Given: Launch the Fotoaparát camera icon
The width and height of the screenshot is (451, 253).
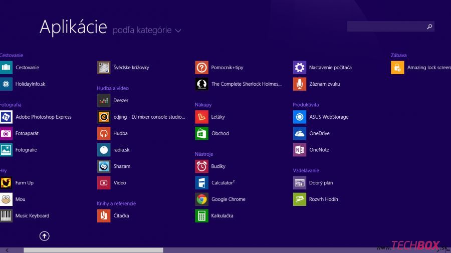Looking at the screenshot, I should point(6,133).
